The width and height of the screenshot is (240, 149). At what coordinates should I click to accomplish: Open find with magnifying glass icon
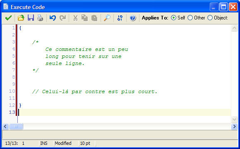[x=107, y=18]
